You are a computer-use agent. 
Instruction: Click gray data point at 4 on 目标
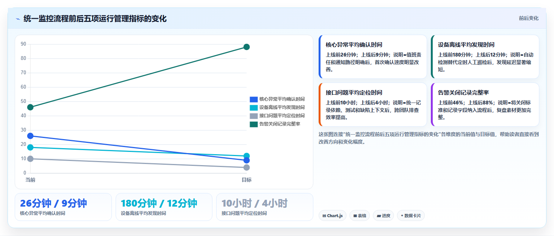coord(247,167)
